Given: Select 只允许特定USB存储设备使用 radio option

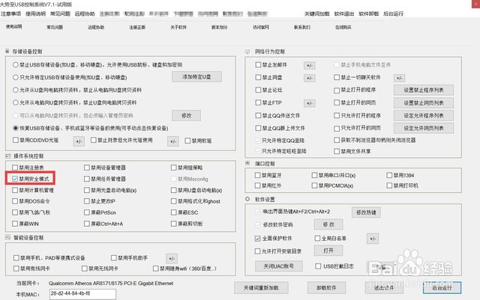Looking at the screenshot, I should [x=16, y=77].
